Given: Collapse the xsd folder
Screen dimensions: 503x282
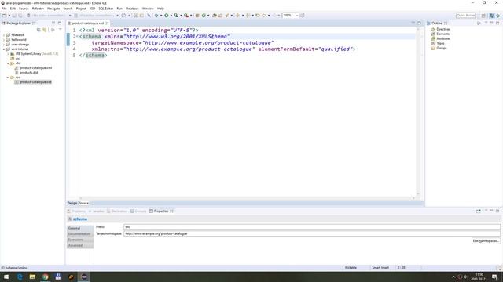Looking at the screenshot, I should pyautogui.click(x=9, y=78).
